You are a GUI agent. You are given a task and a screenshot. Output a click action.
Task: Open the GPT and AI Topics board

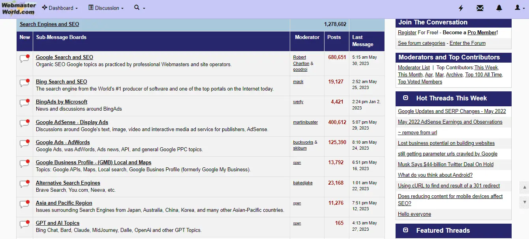(x=58, y=223)
